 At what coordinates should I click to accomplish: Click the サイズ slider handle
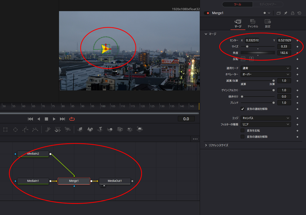tap(247, 46)
